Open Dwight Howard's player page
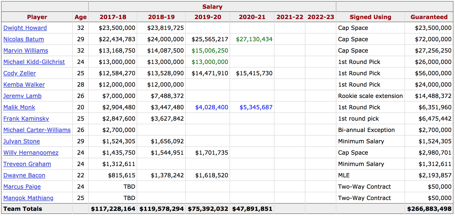Image resolution: width=455 pixels, height=216 pixels. [x=25, y=28]
